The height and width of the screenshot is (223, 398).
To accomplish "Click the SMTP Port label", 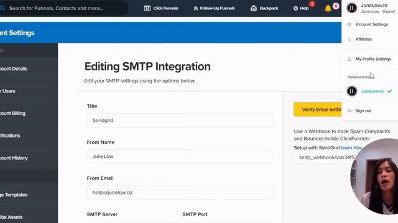I will tap(195, 214).
